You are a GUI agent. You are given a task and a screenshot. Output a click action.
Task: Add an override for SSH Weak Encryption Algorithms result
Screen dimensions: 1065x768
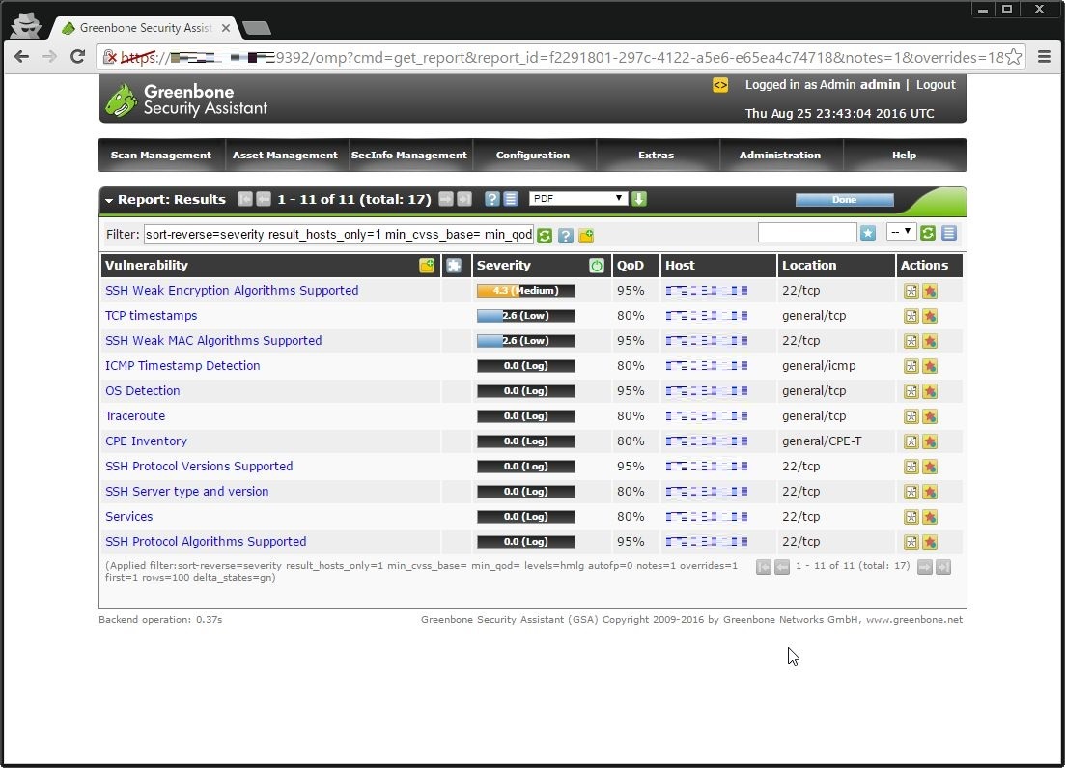point(930,291)
